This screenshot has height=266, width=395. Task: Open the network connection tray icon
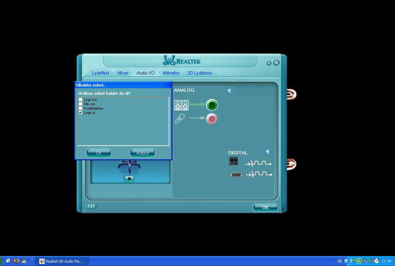click(x=352, y=261)
